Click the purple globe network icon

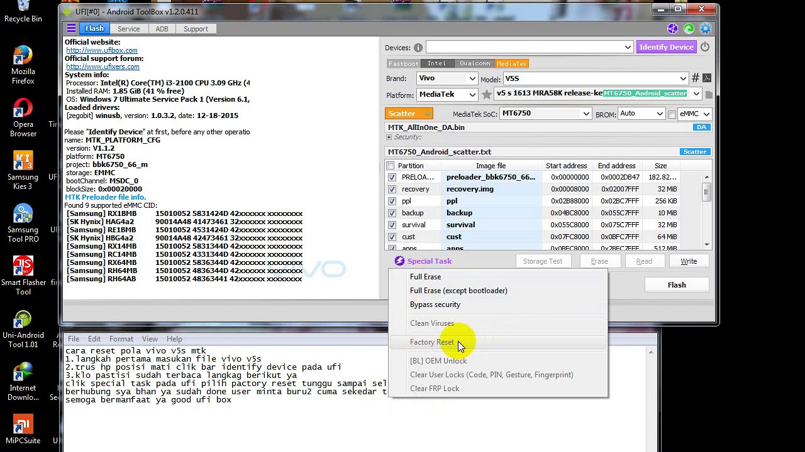[x=672, y=29]
